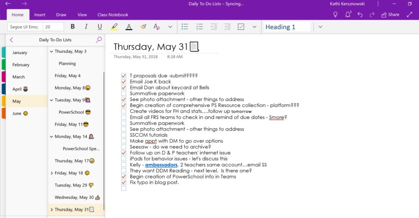Undo the last action
The height and width of the screenshot is (218, 419).
click(x=360, y=15)
